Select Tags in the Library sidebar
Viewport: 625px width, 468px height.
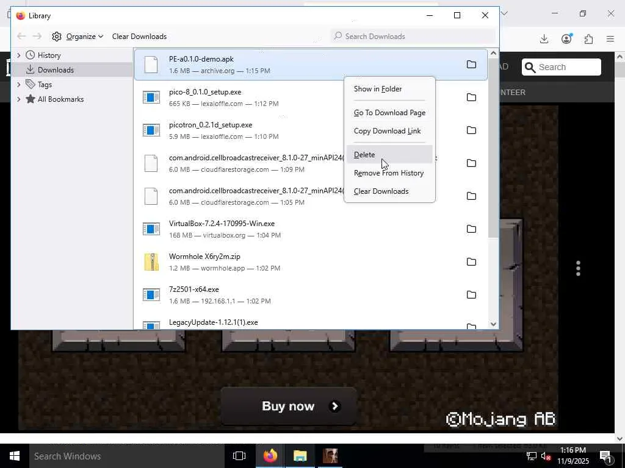tap(72, 84)
